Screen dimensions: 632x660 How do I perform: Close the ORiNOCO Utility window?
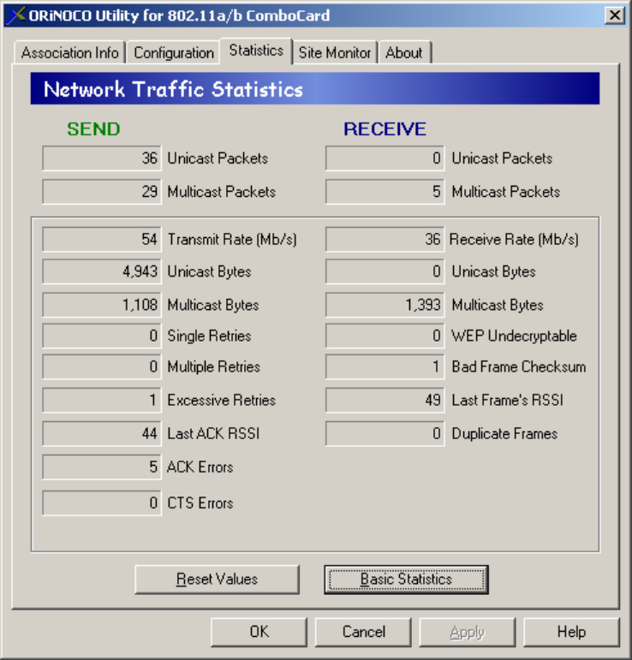tap(614, 15)
